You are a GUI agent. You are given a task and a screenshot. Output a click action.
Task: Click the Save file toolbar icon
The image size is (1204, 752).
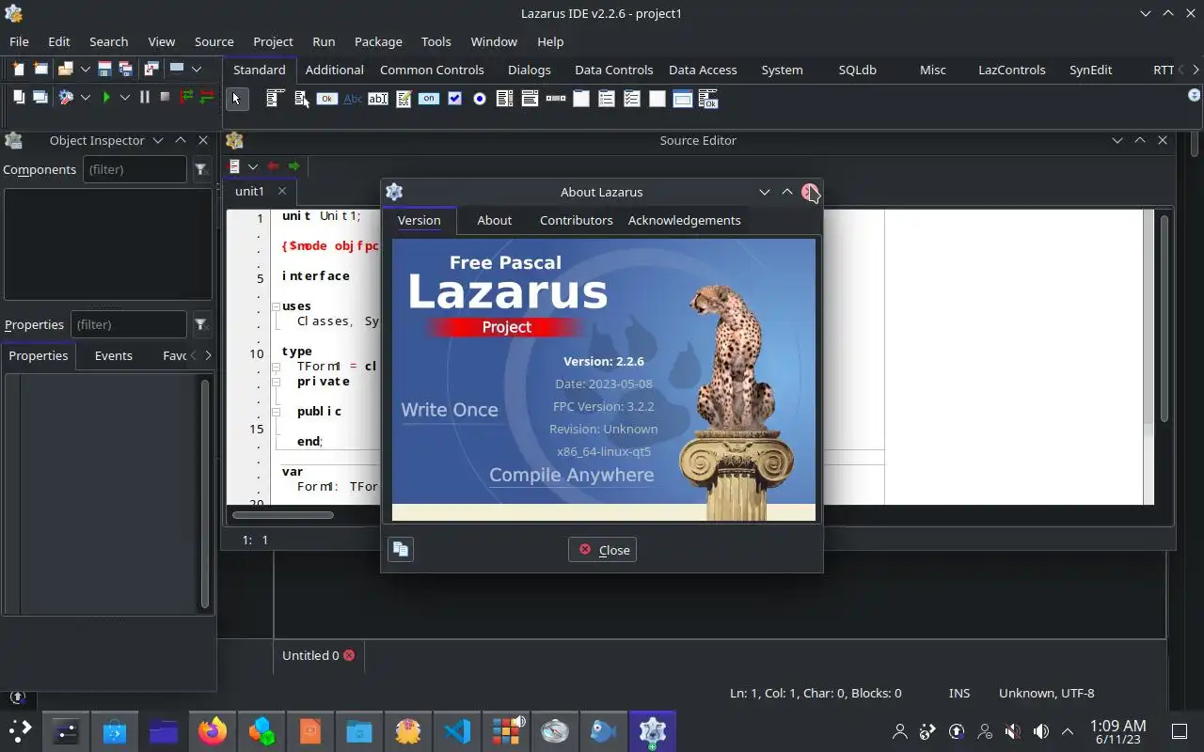(104, 69)
